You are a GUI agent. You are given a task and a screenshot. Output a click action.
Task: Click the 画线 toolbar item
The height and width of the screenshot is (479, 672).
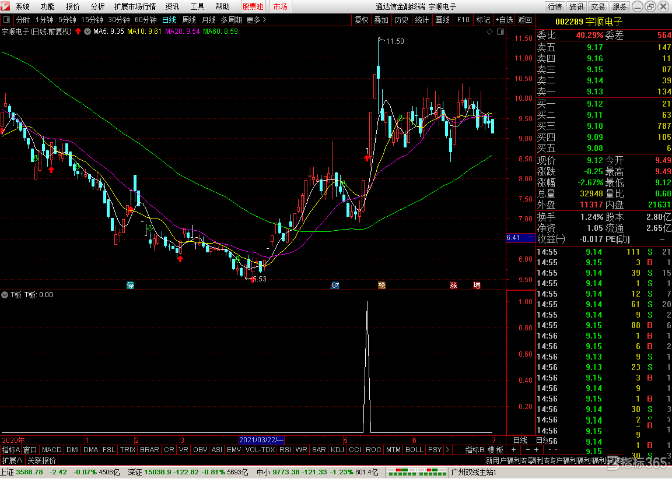(442, 20)
